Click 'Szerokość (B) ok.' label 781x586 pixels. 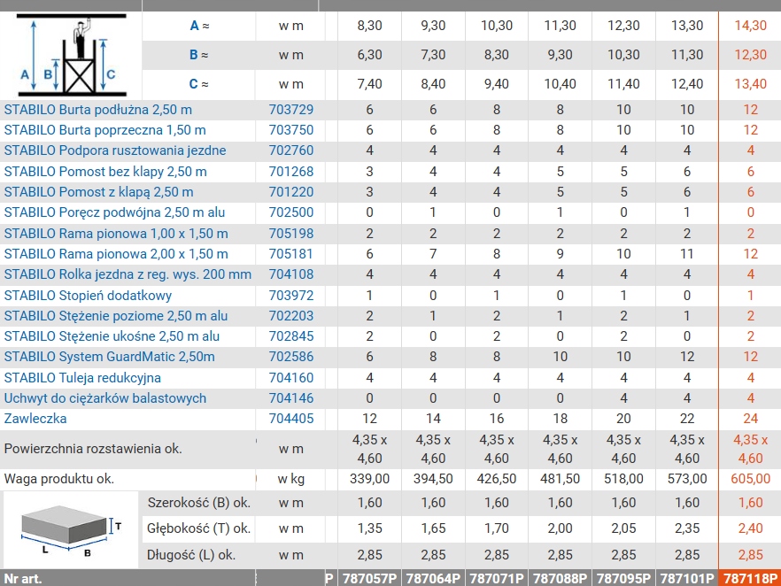click(x=198, y=503)
